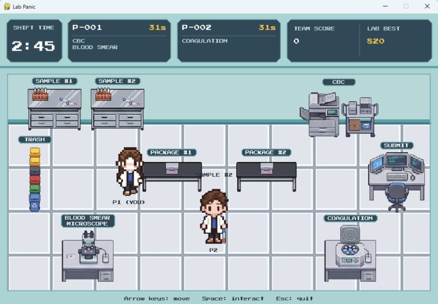Click the Lab Panic app icon in title bar
Image resolution: width=438 pixels, height=304 pixels.
[7, 7]
